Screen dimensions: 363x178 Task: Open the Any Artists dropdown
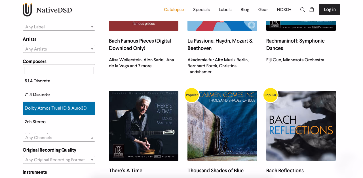[x=59, y=49]
